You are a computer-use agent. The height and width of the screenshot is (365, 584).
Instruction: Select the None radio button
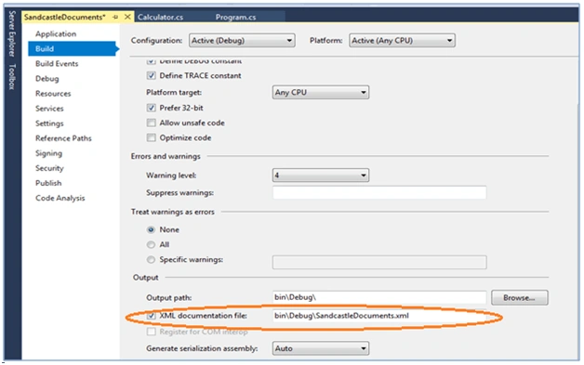click(x=151, y=229)
